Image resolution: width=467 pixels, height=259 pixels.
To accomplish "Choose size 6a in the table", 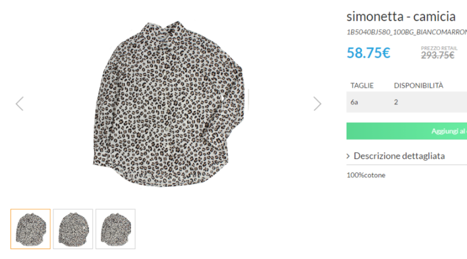I will coord(354,102).
